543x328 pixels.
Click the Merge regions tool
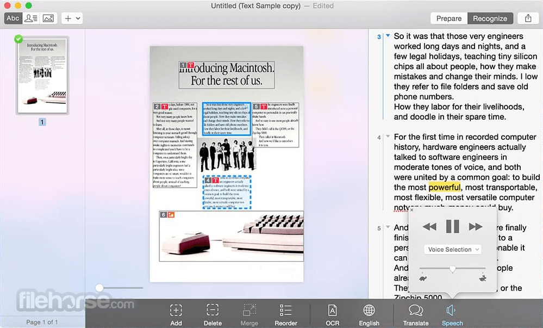(249, 315)
